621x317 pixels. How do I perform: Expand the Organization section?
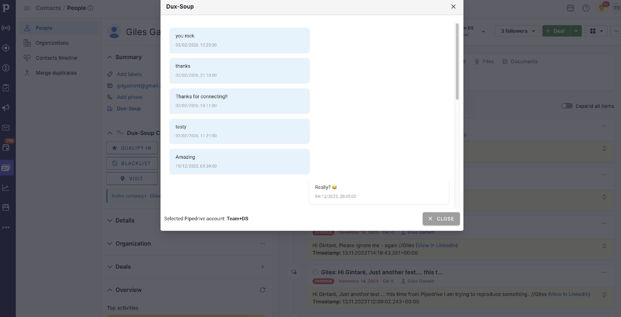tap(110, 244)
